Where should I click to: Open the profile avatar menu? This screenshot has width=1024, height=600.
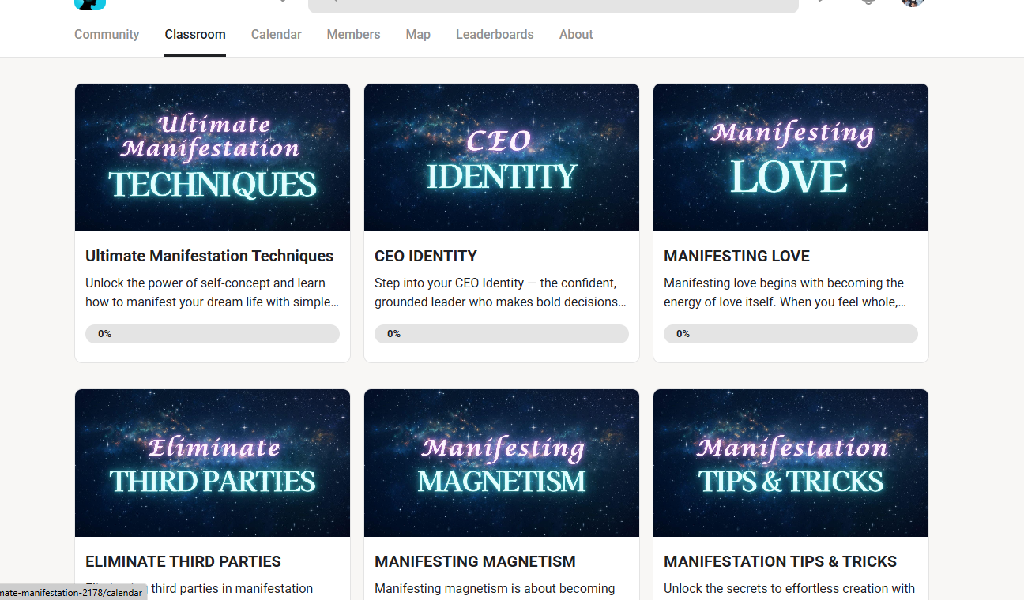913,2
